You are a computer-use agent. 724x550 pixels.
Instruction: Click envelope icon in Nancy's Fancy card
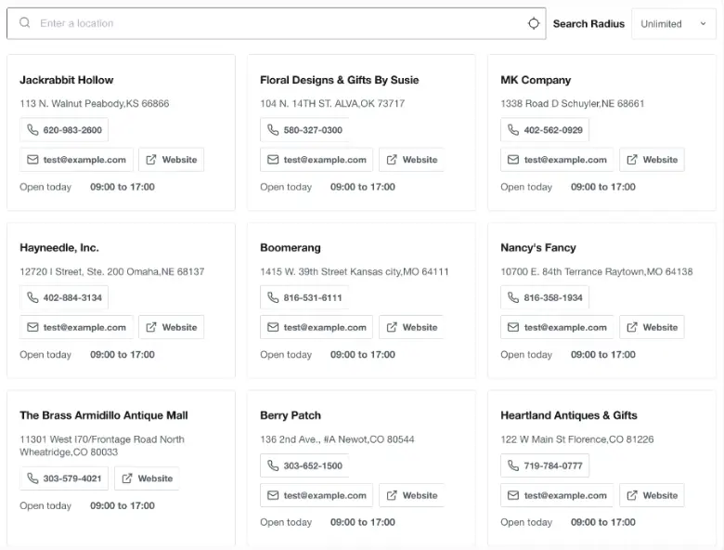(513, 327)
